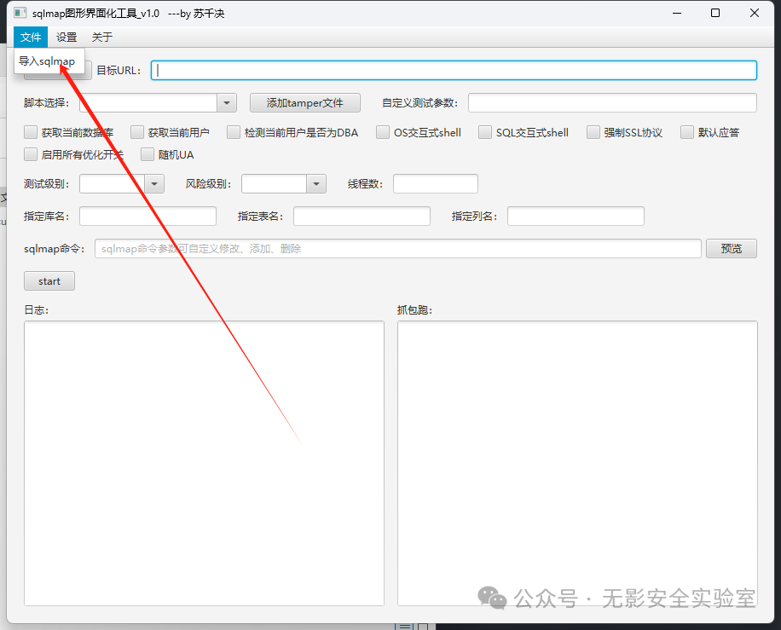
Task: Focus the 线程数 input field
Action: (436, 184)
